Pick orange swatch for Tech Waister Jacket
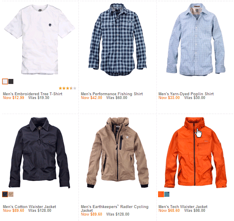Viewport: 234px width, 221px height. tap(161, 194)
